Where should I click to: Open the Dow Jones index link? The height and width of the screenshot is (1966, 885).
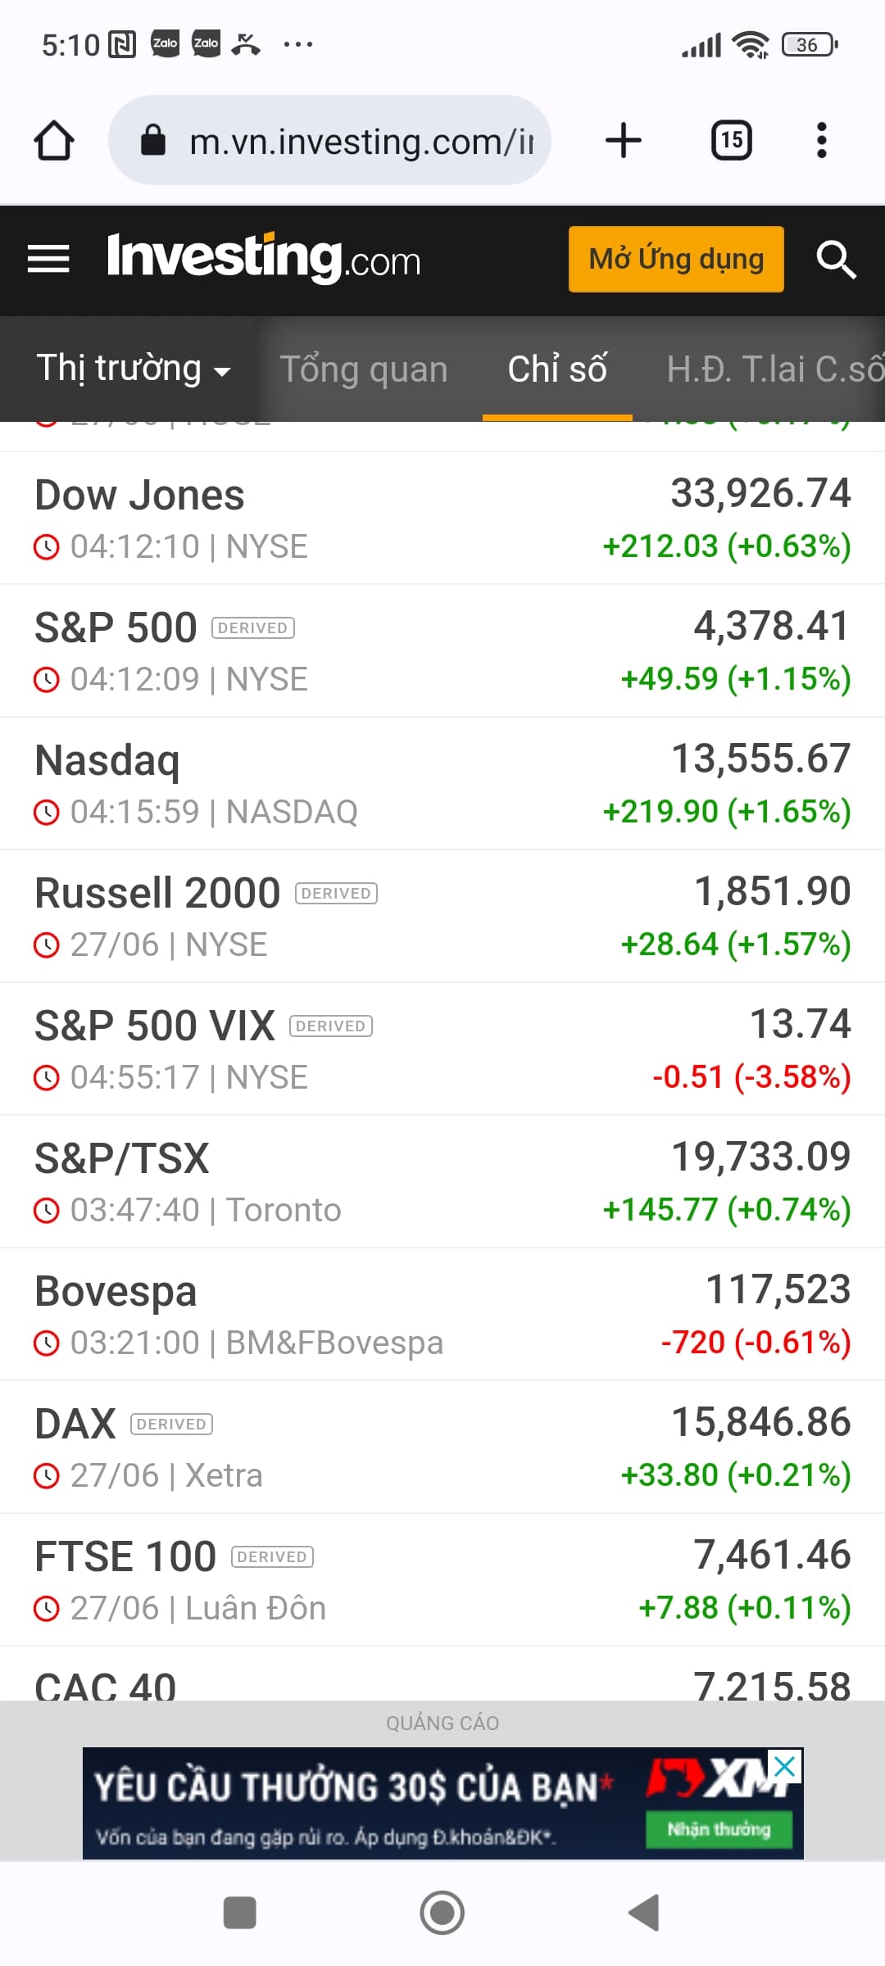pyautogui.click(x=140, y=496)
